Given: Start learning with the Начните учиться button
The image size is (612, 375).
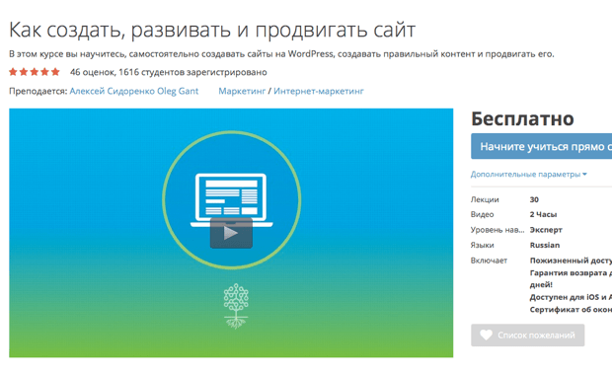Looking at the screenshot, I should coord(541,146).
